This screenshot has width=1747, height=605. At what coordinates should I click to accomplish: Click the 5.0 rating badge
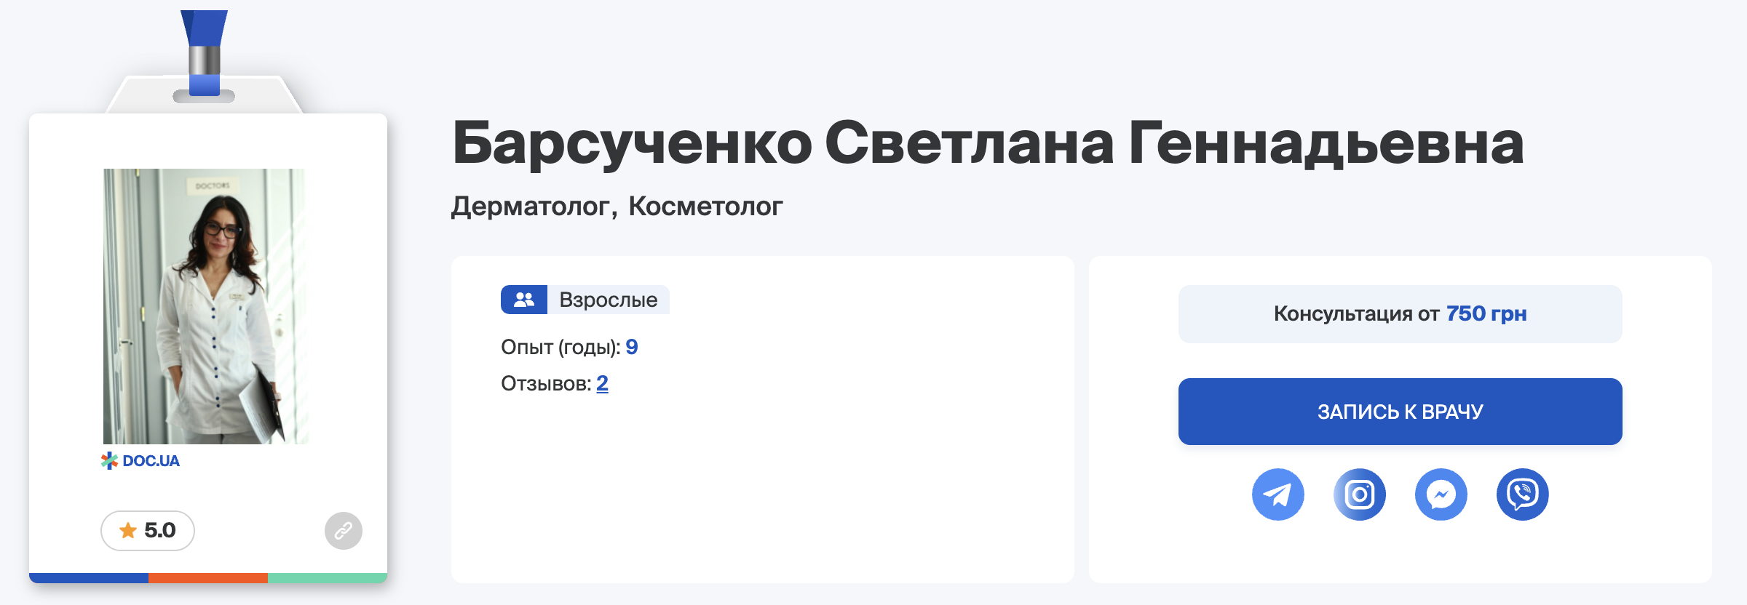[148, 531]
